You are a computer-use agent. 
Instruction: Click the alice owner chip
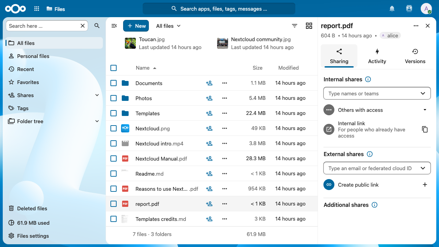coord(390,36)
